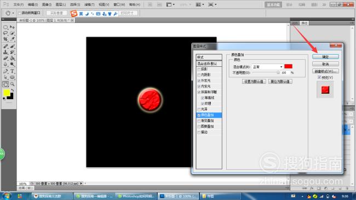Open the arrange documents dropdown

(200, 4)
